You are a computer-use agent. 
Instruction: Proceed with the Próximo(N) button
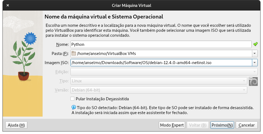click(x=222, y=125)
